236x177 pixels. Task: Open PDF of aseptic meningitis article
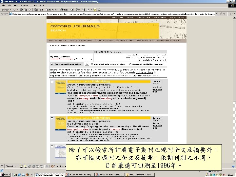[x=155, y=92]
